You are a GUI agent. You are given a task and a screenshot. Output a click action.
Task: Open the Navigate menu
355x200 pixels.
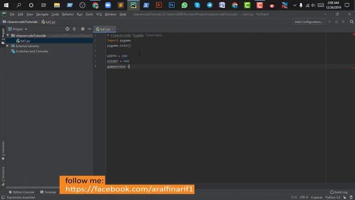(x=42, y=14)
